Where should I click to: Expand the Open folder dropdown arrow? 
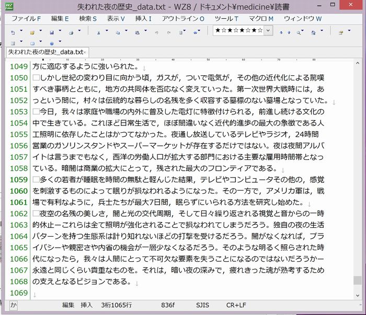pos(40,30)
